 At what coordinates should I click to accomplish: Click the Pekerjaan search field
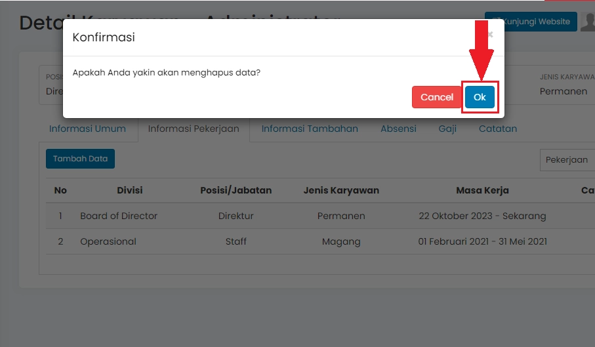[567, 160]
